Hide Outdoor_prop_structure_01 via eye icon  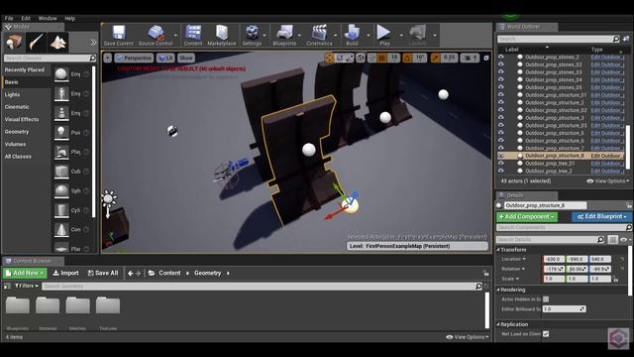501,95
